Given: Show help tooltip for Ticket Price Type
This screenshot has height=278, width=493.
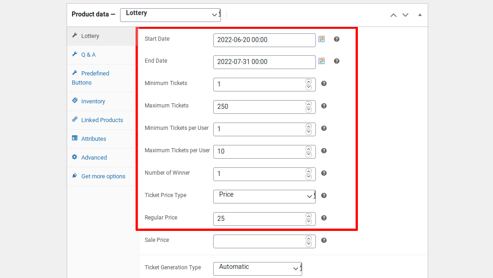Looking at the screenshot, I should click(x=324, y=196).
